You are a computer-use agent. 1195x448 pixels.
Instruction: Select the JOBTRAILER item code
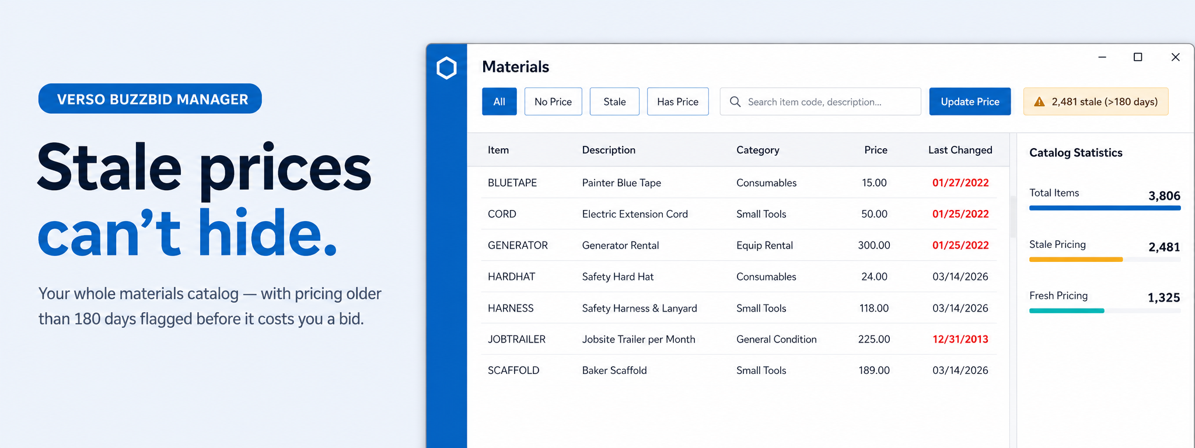click(516, 339)
